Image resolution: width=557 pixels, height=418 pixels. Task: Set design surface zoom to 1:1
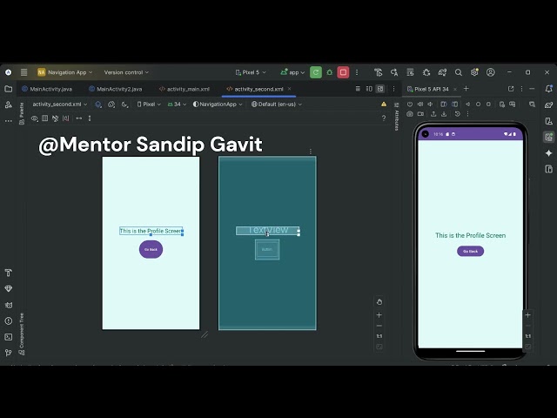point(379,336)
